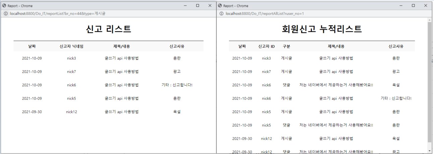This screenshot has width=434, height=154.
Task: Click the scrollbar down arrow in right window
Action: coord(430,151)
